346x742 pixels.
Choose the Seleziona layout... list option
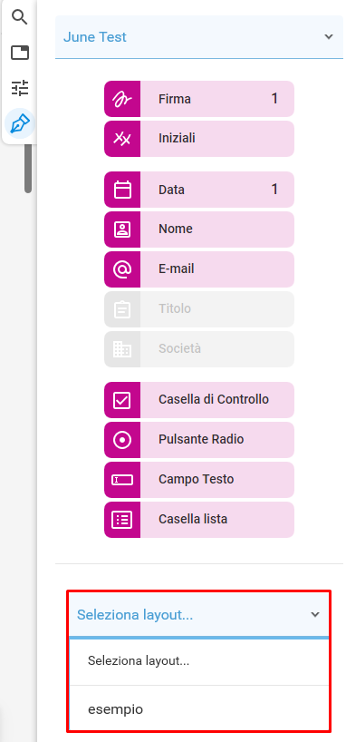(199, 661)
